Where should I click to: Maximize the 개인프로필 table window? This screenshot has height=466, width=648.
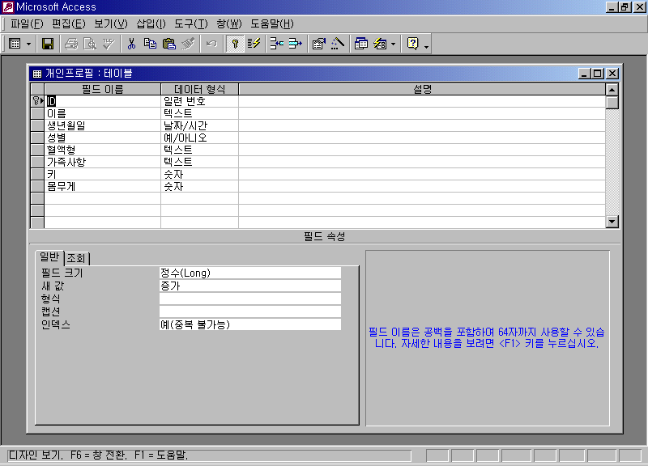(598, 74)
